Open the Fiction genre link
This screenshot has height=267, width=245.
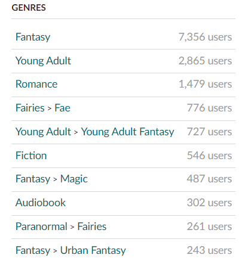[31, 156]
